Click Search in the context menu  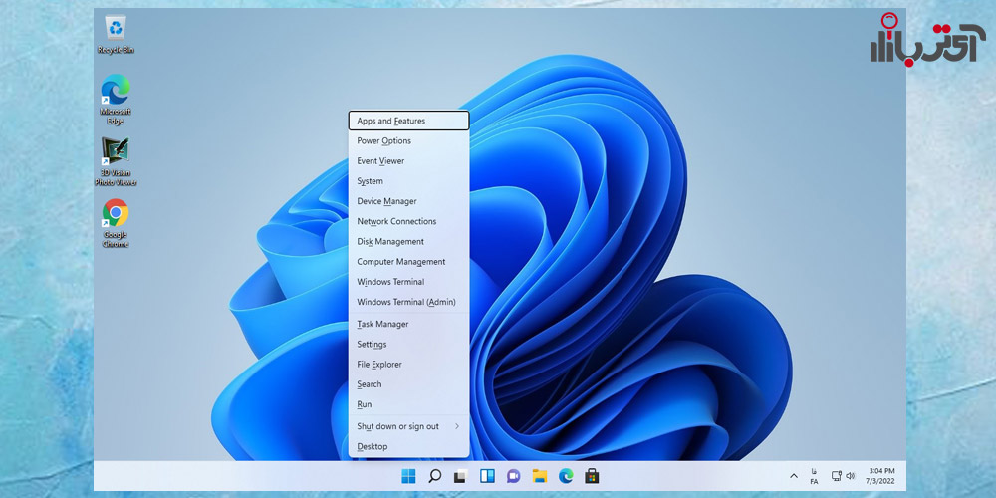(x=409, y=384)
